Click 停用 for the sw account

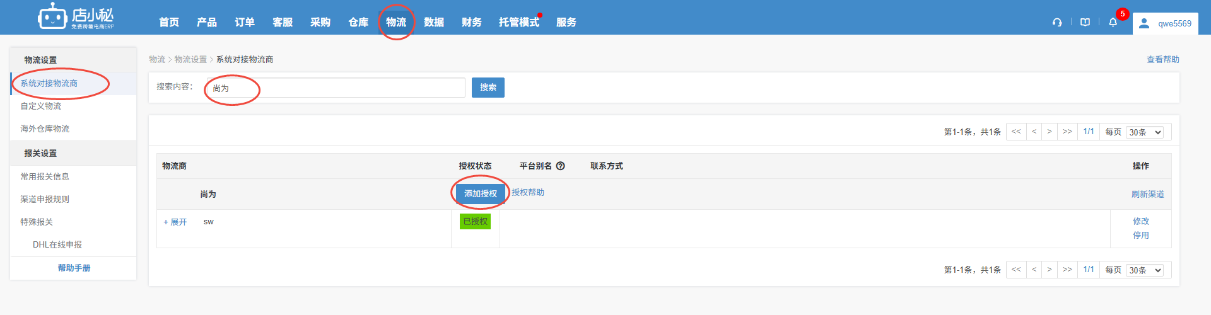[1141, 236]
